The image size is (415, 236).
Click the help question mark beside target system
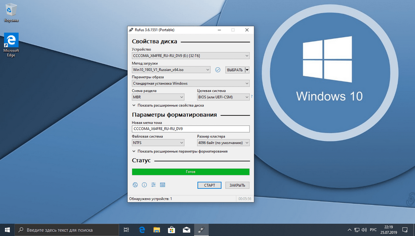pos(252,97)
